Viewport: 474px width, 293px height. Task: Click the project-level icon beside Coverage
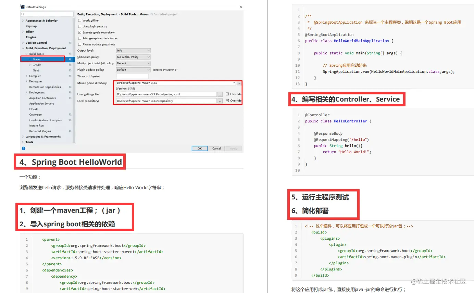pyautogui.click(x=70, y=115)
